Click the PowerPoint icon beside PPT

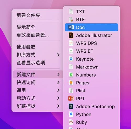(x=71, y=99)
